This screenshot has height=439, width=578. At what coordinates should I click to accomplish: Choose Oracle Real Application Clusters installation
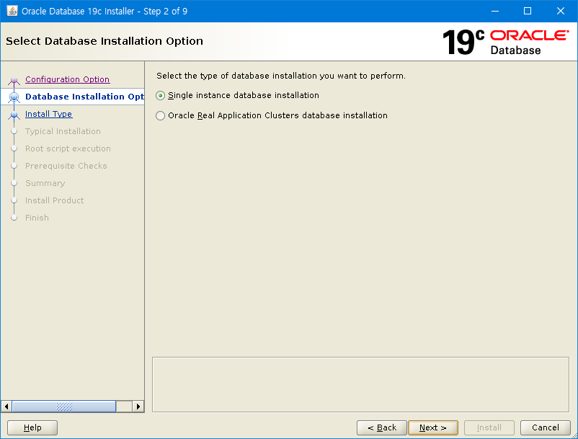161,116
